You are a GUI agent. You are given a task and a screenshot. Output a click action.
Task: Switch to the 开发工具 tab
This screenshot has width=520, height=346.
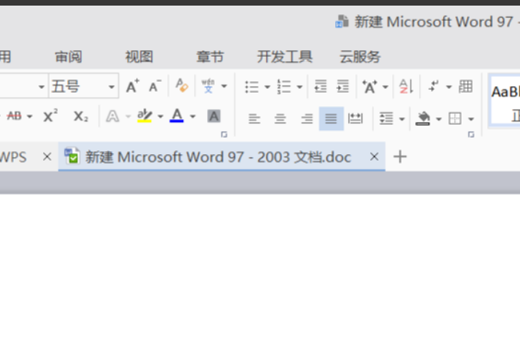(285, 57)
